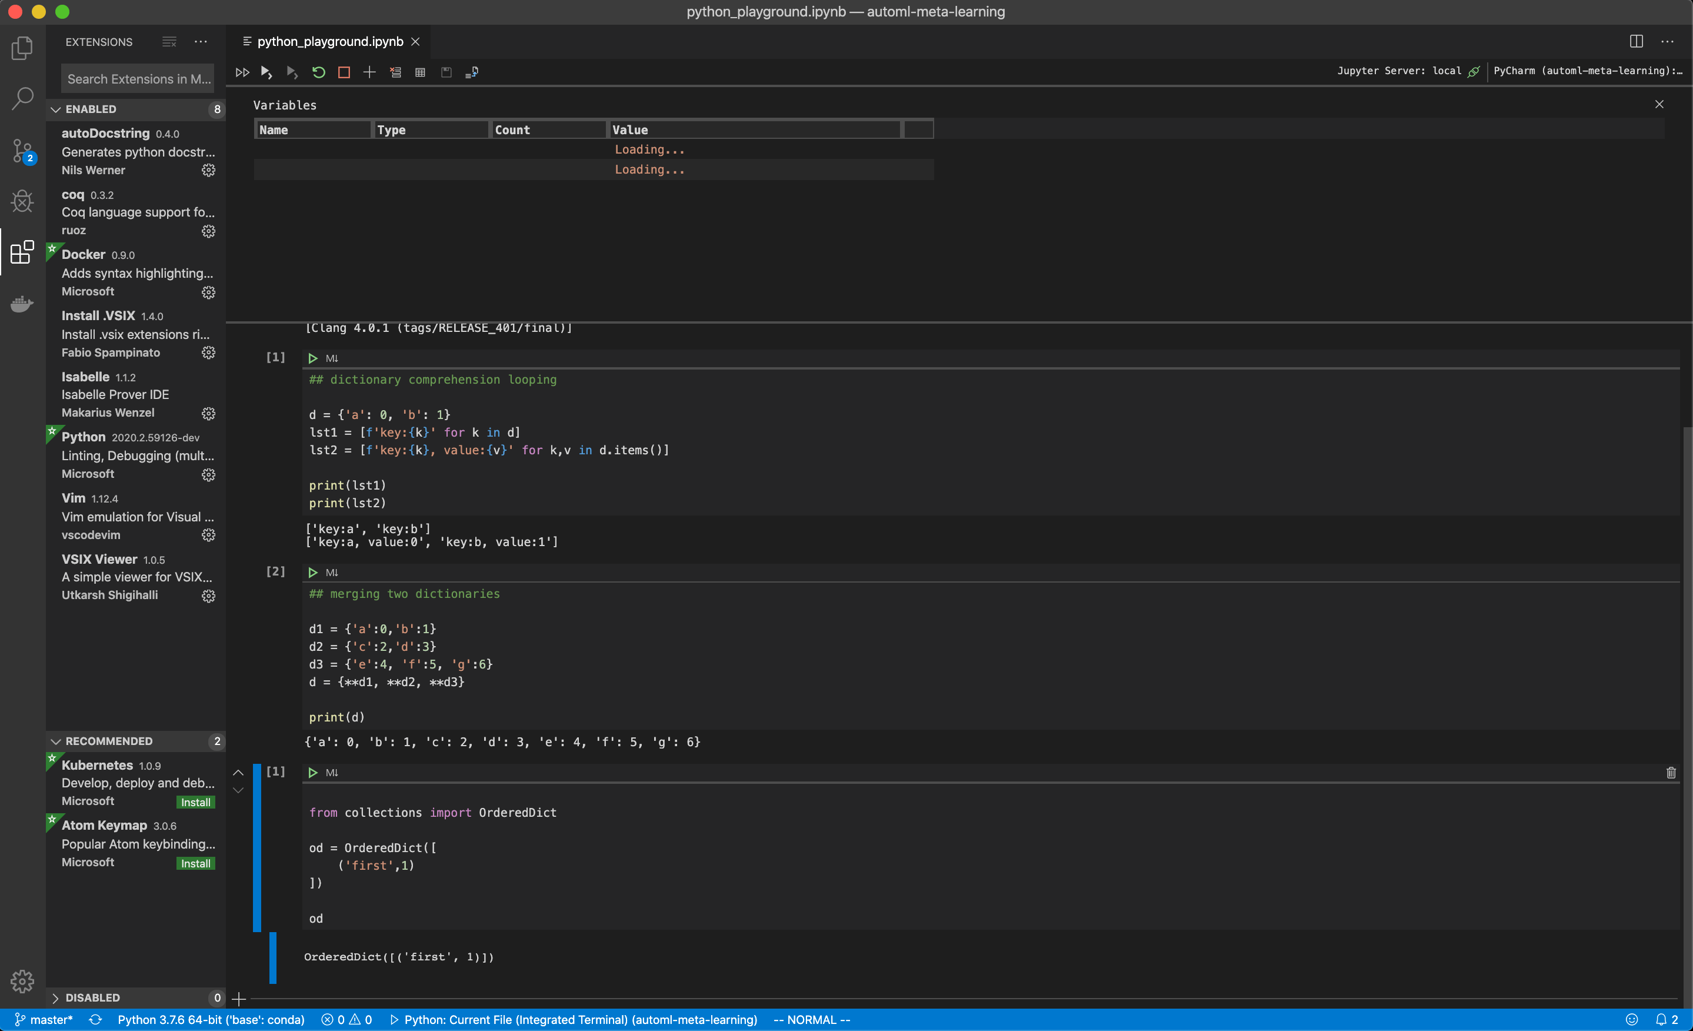This screenshot has height=1031, width=1693.
Task: Open the Run and Debug view
Action: pyautogui.click(x=22, y=201)
